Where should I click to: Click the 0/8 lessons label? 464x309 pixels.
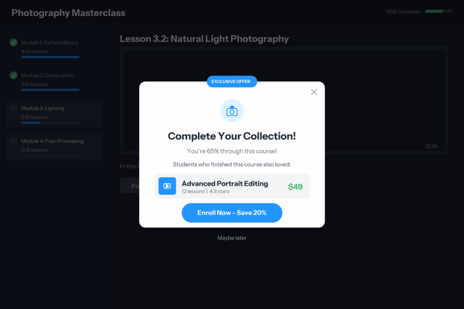coord(34,150)
